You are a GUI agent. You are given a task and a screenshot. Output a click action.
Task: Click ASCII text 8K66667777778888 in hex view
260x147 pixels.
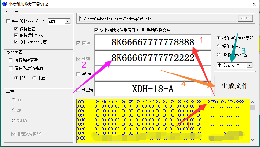tap(226, 102)
